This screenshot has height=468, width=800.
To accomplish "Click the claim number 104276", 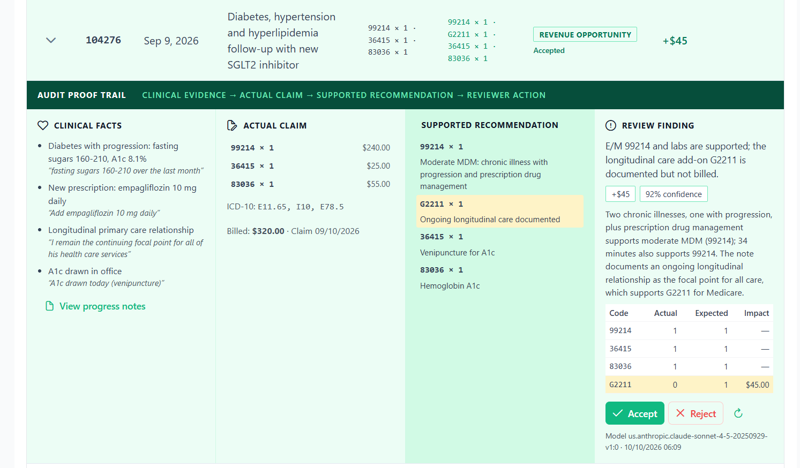I will pos(103,40).
